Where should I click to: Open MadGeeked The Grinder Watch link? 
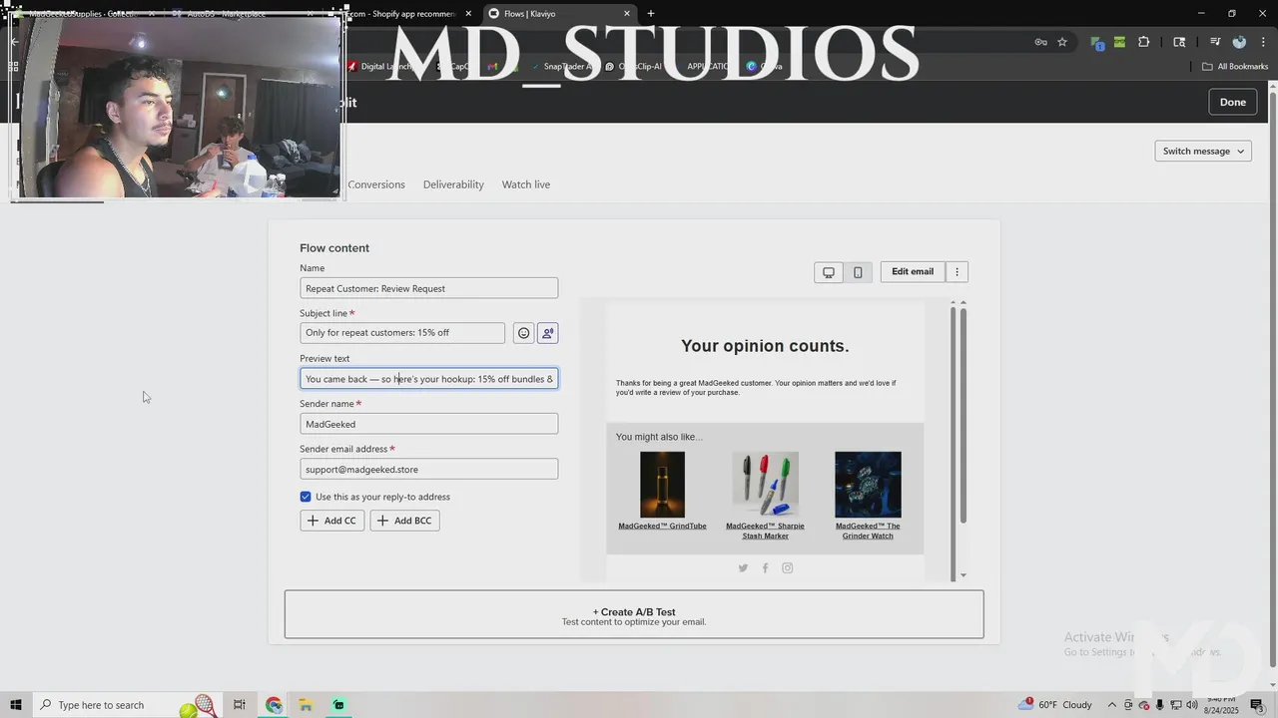[868, 531]
